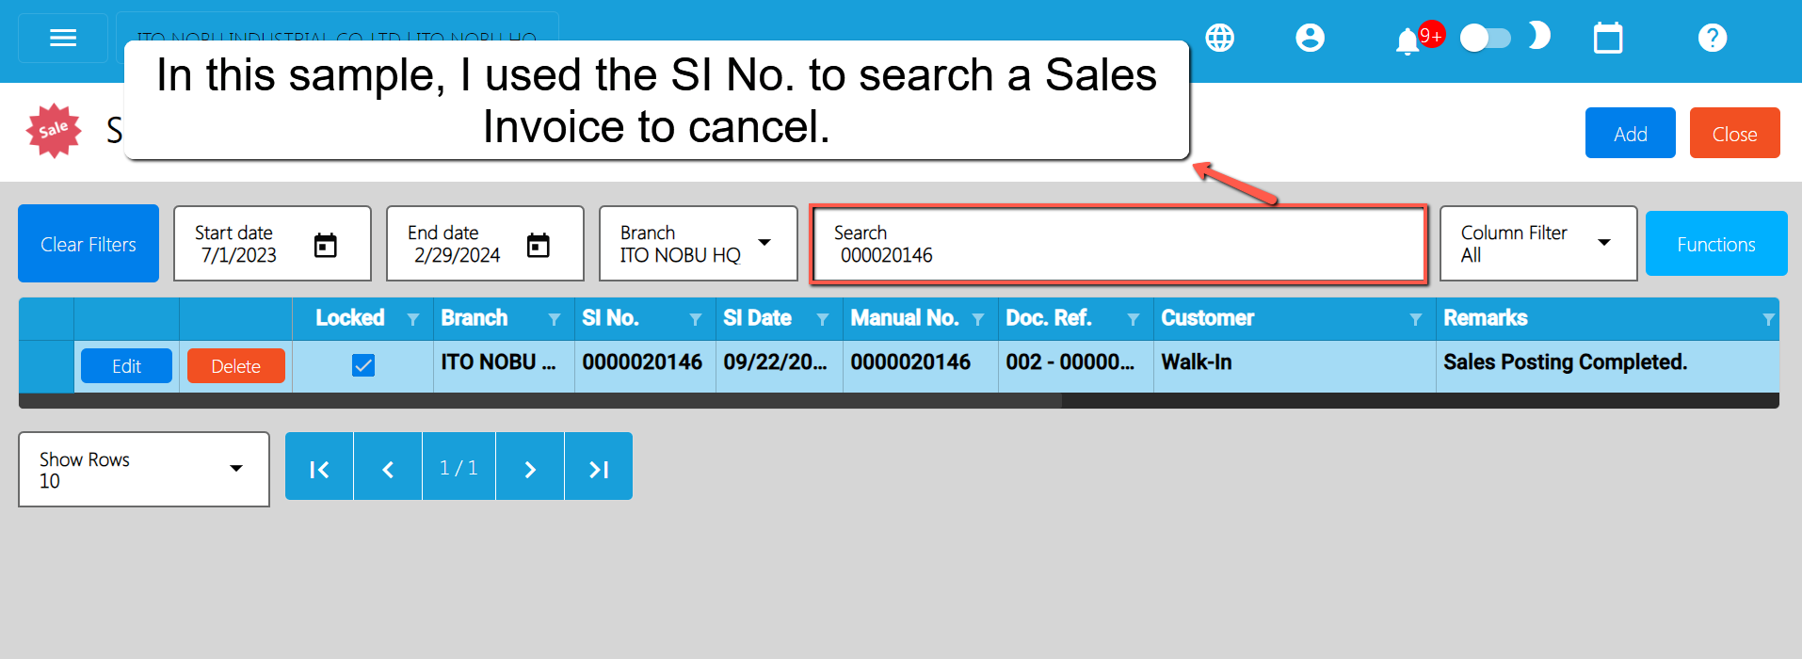Image resolution: width=1802 pixels, height=659 pixels.
Task: Expand the Show Rows dropdown
Action: 235,469
